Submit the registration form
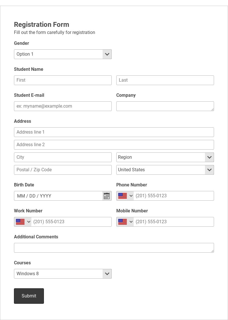The image size is (228, 320). (29, 296)
